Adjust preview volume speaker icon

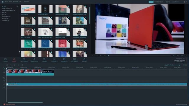tap(183, 55)
